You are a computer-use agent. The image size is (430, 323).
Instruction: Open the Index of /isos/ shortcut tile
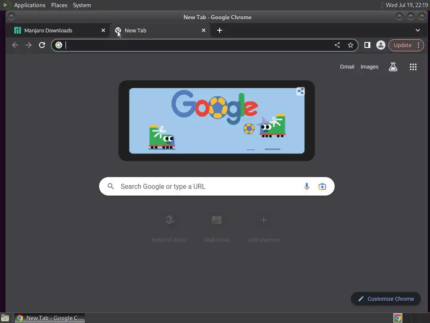170,228
